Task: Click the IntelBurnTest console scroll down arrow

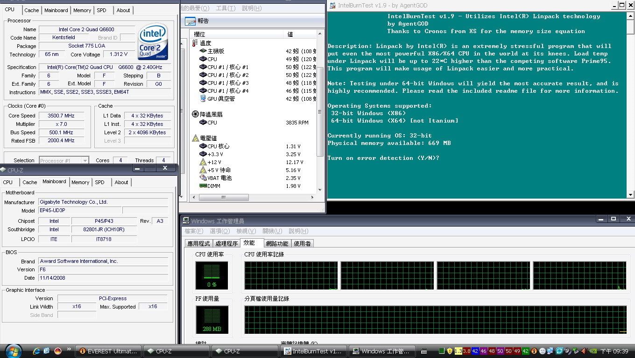Action: click(x=631, y=195)
